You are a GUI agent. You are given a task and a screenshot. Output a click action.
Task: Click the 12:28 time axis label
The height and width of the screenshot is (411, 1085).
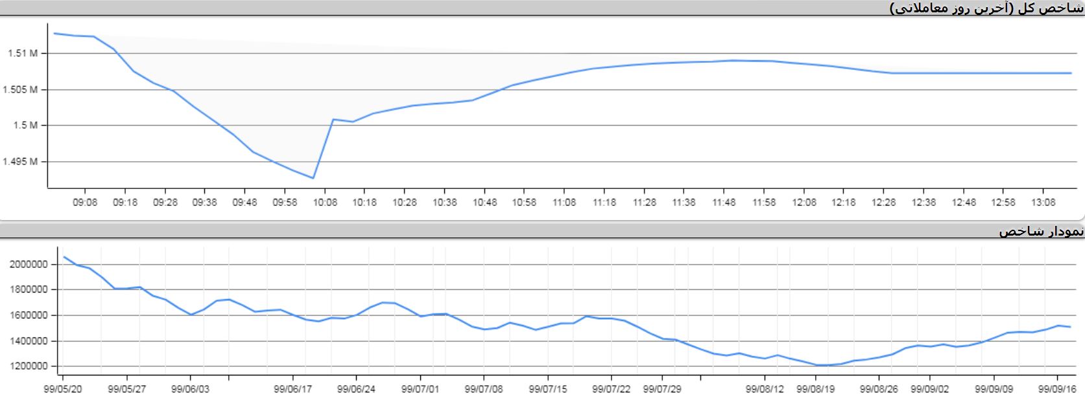(x=883, y=203)
